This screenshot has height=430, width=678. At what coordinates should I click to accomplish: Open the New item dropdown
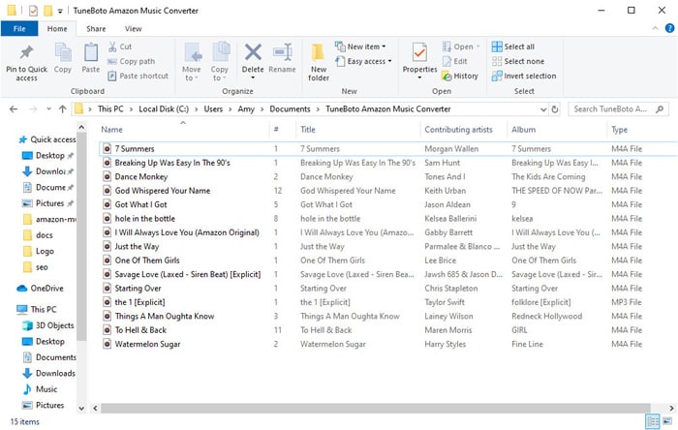click(360, 46)
